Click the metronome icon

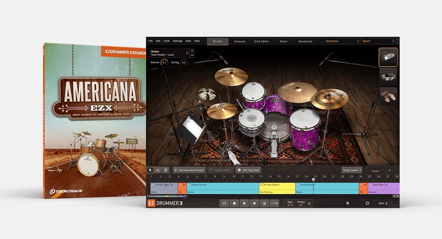tap(264, 203)
